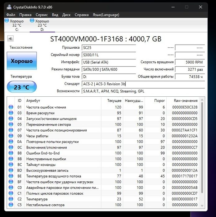The image size is (216, 217).
Task: Click the status icon for Таймаут команды
Action: (x=11, y=165)
